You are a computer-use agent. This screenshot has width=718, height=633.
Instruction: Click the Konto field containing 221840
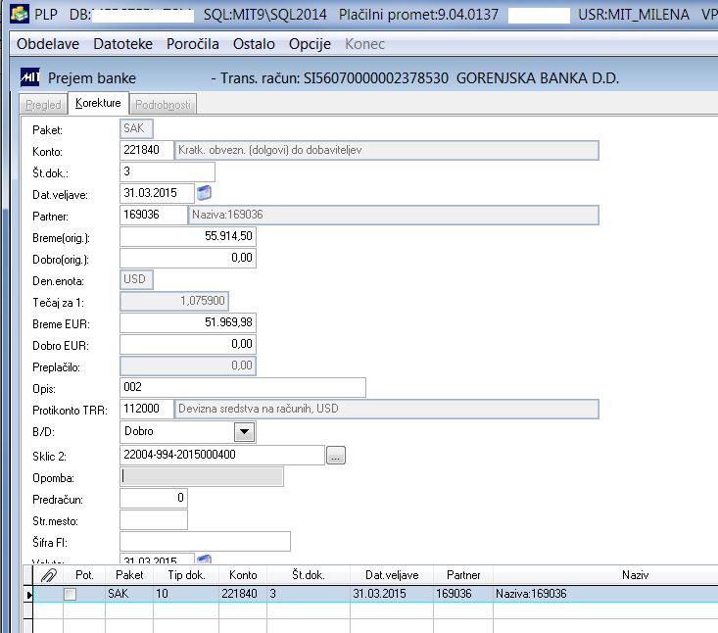point(147,150)
